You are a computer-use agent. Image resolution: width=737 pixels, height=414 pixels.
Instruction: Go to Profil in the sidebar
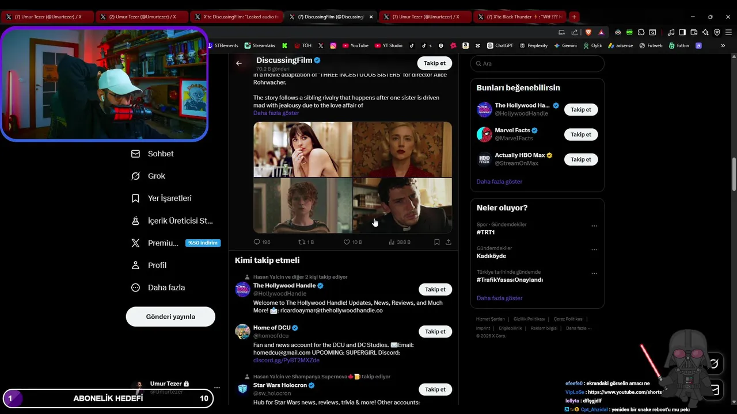149,265
